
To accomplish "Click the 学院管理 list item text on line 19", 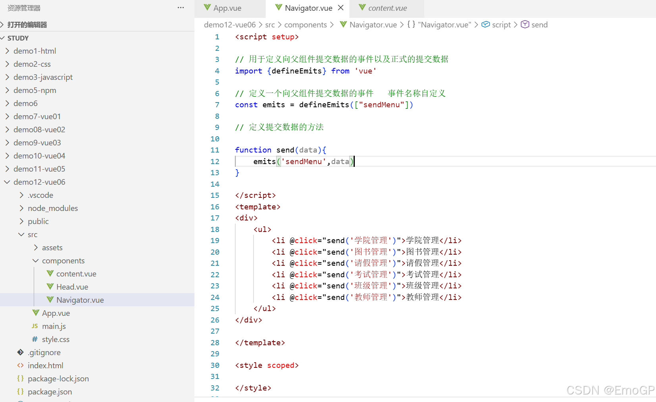I will pos(423,240).
